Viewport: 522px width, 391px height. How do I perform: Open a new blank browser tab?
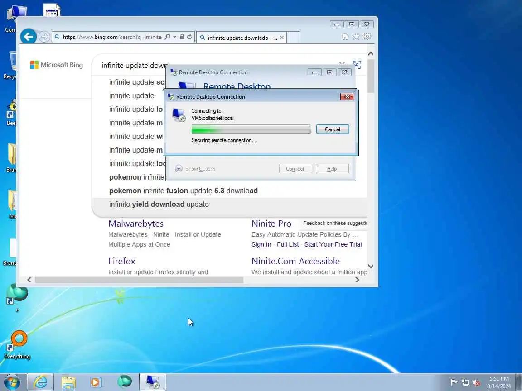293,38
